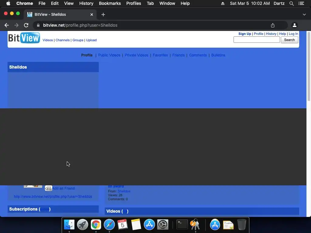Click the From: Shelldos user link
The image size is (311, 233).
click(x=124, y=191)
